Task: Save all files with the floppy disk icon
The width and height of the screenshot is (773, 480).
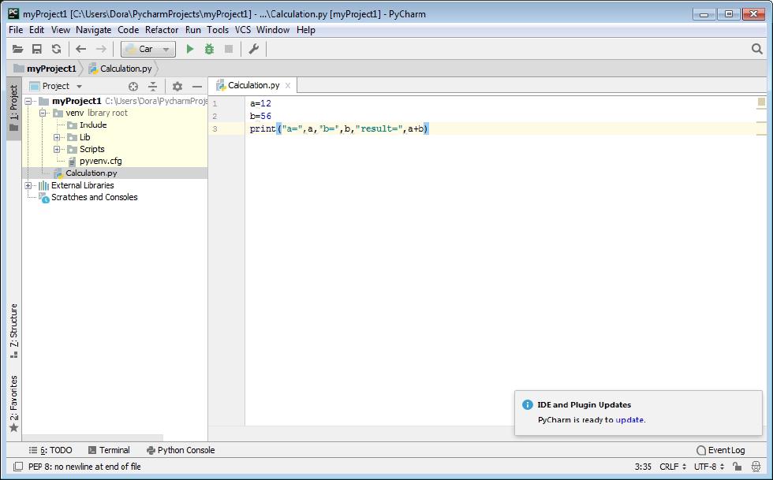Action: (x=37, y=49)
